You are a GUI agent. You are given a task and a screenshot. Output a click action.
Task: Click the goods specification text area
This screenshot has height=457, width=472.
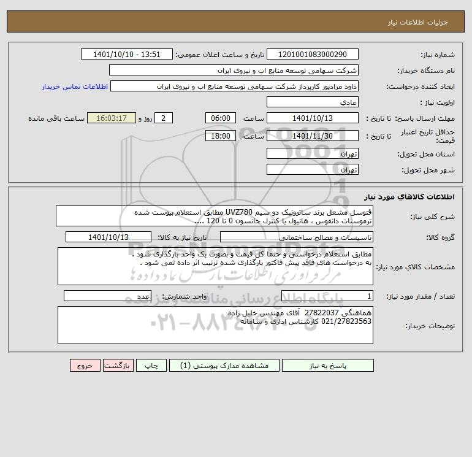215,266
